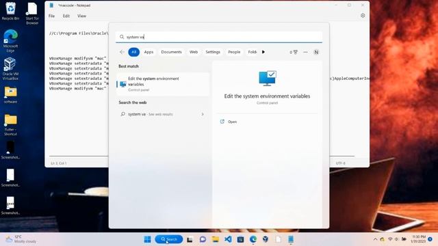Switch to Notepad in the taskbar
Screen dimensions: 438x246
tap(291, 239)
